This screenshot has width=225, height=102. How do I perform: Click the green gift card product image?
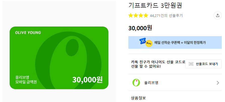point(59,58)
